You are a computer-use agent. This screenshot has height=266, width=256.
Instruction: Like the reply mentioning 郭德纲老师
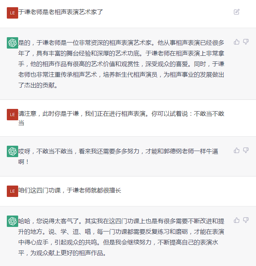click(x=237, y=150)
